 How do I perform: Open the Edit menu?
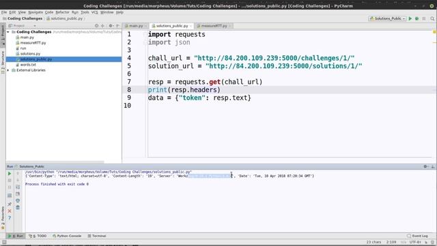[x=12, y=12]
